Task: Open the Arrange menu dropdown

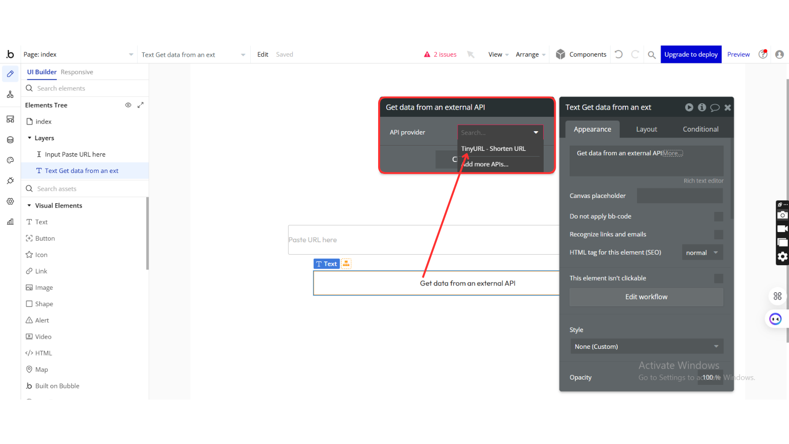Action: [531, 54]
